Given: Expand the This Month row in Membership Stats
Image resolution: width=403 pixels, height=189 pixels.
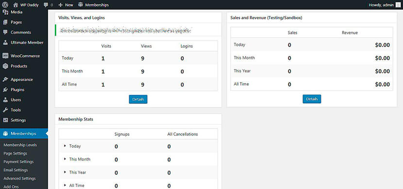Looking at the screenshot, I should pos(65,159).
